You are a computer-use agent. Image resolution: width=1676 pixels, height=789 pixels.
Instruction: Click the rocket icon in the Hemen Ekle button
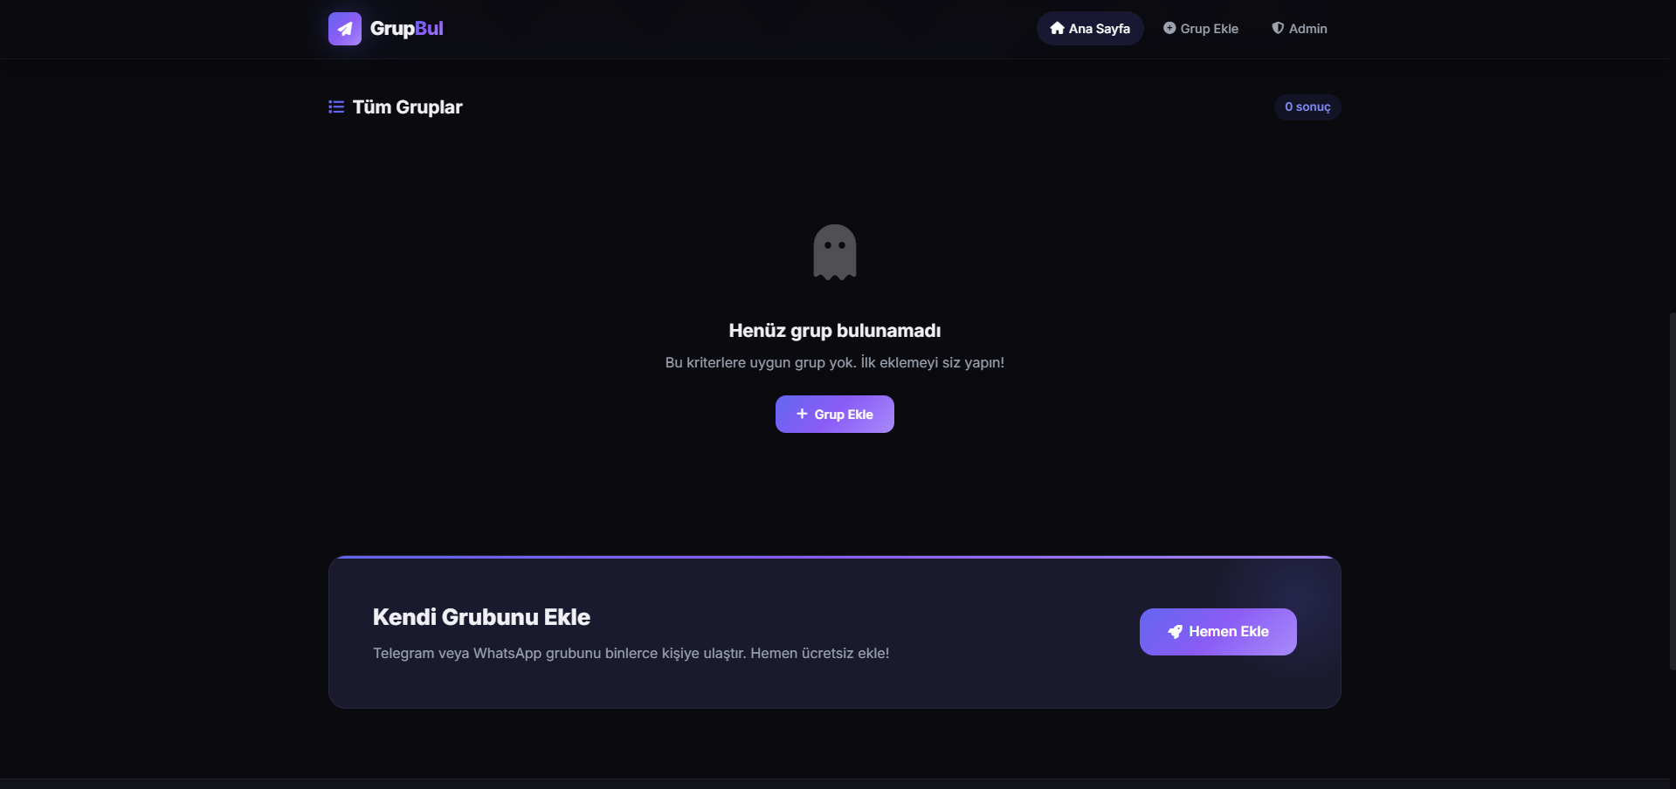tap(1174, 631)
